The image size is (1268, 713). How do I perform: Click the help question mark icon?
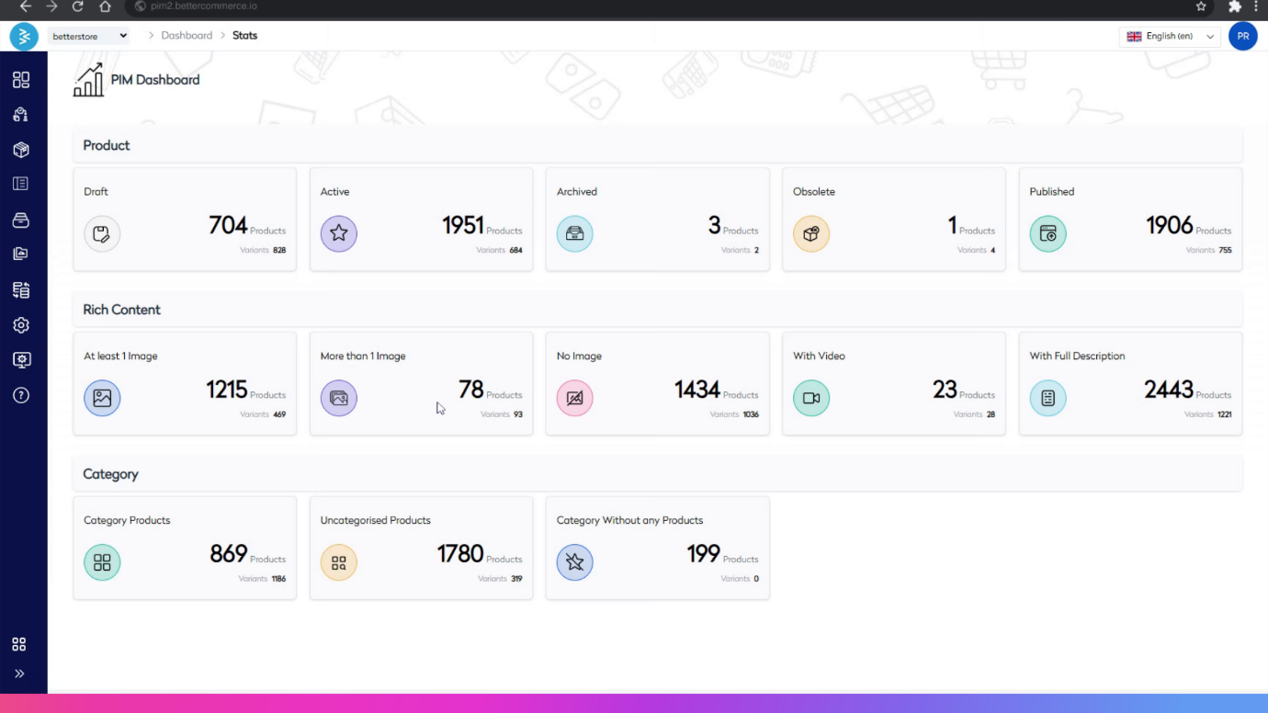[x=21, y=395]
